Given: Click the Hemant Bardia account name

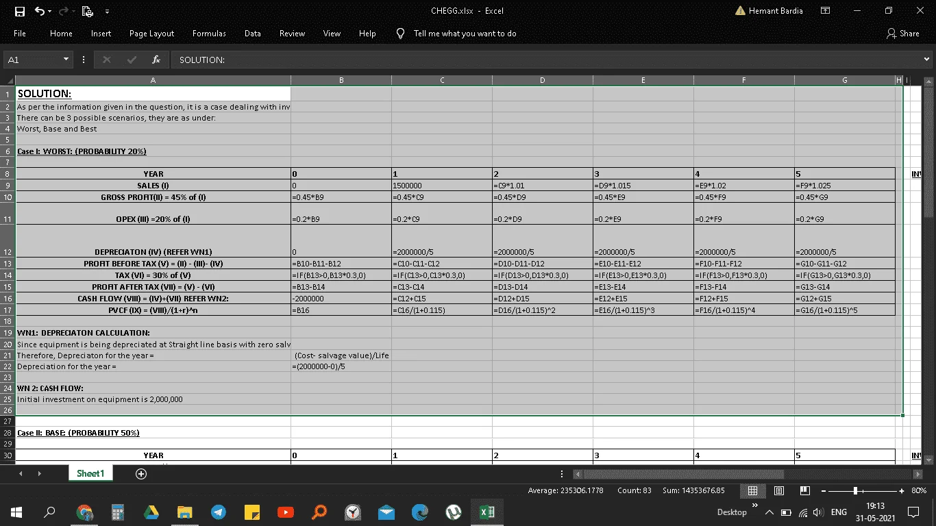Looking at the screenshot, I should pos(776,11).
